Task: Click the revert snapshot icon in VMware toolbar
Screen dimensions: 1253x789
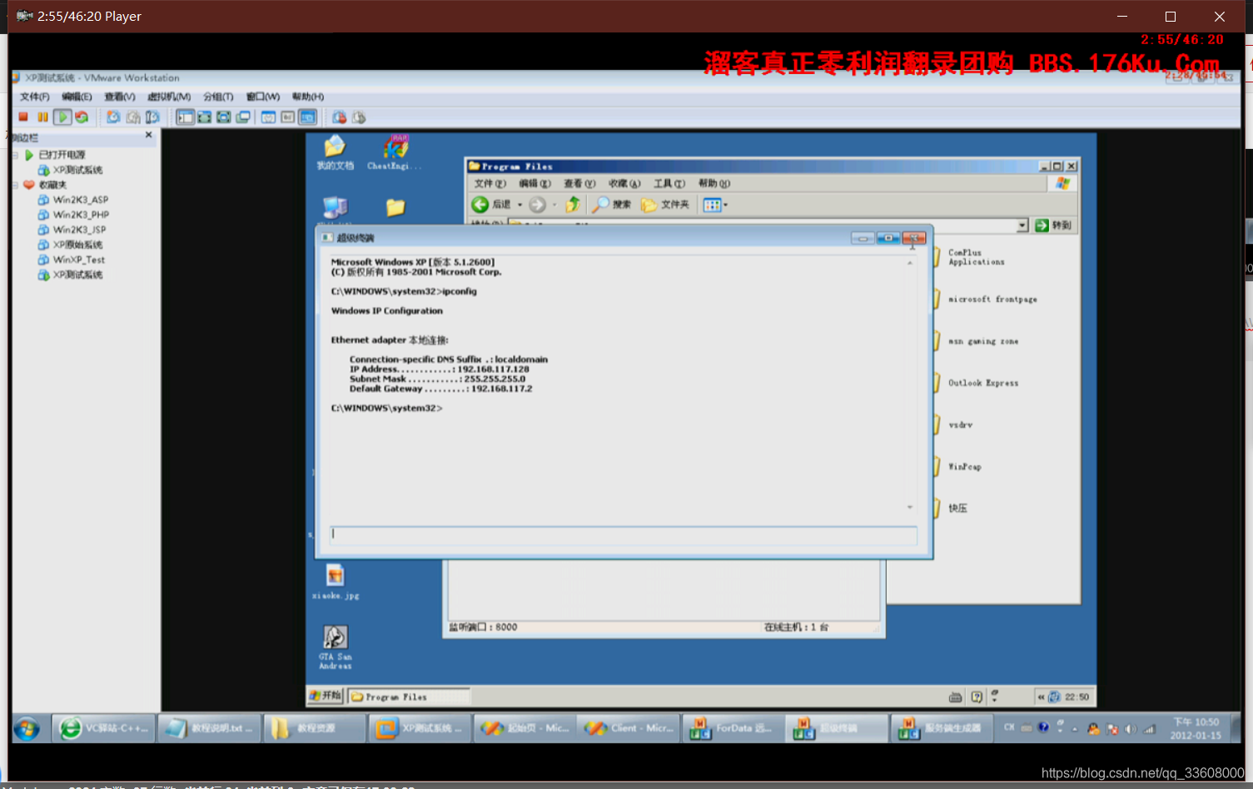Action: [x=133, y=117]
